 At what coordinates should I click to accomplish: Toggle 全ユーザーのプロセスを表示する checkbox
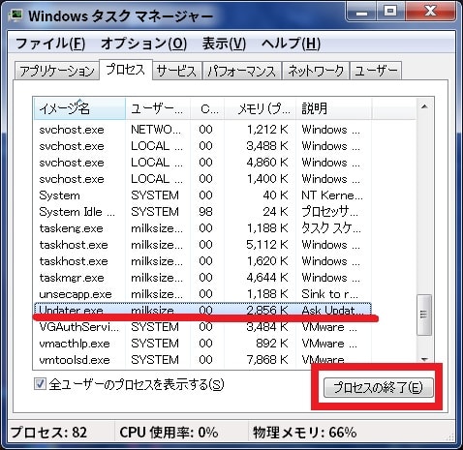(x=40, y=384)
